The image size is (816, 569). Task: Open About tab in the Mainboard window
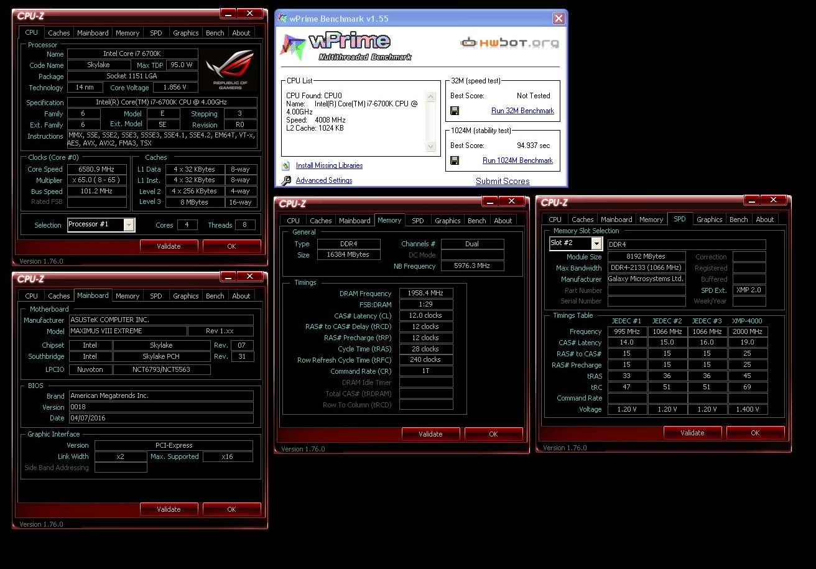(241, 296)
